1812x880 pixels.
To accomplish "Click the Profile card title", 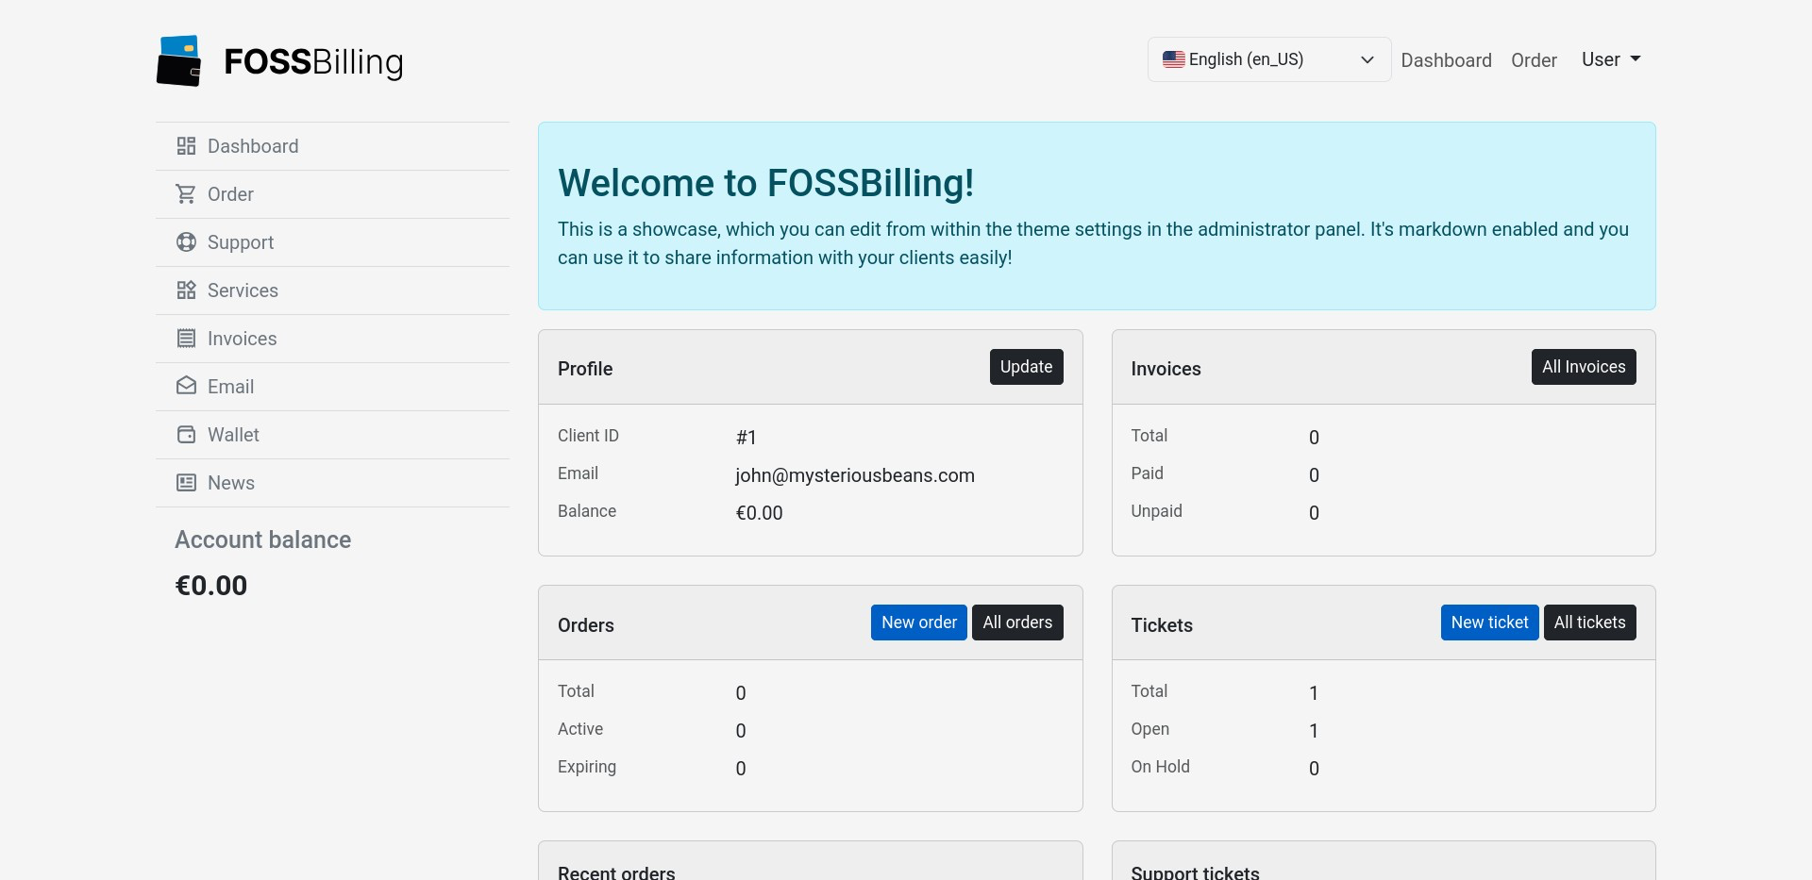I will 585,369.
